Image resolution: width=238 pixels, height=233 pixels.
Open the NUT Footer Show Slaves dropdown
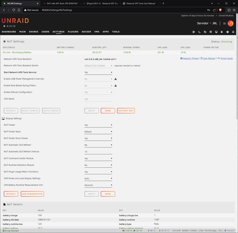pos(98,139)
